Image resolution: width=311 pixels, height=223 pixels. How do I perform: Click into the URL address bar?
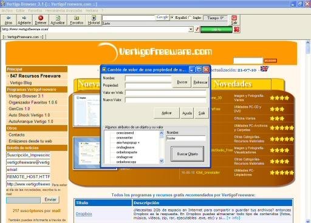[x=95, y=30]
